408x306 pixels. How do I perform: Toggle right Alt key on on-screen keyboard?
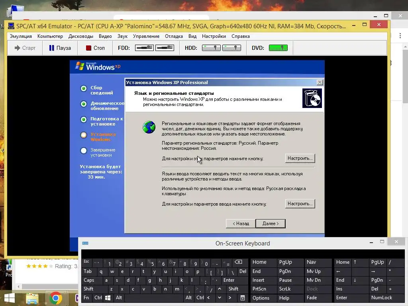point(189,298)
